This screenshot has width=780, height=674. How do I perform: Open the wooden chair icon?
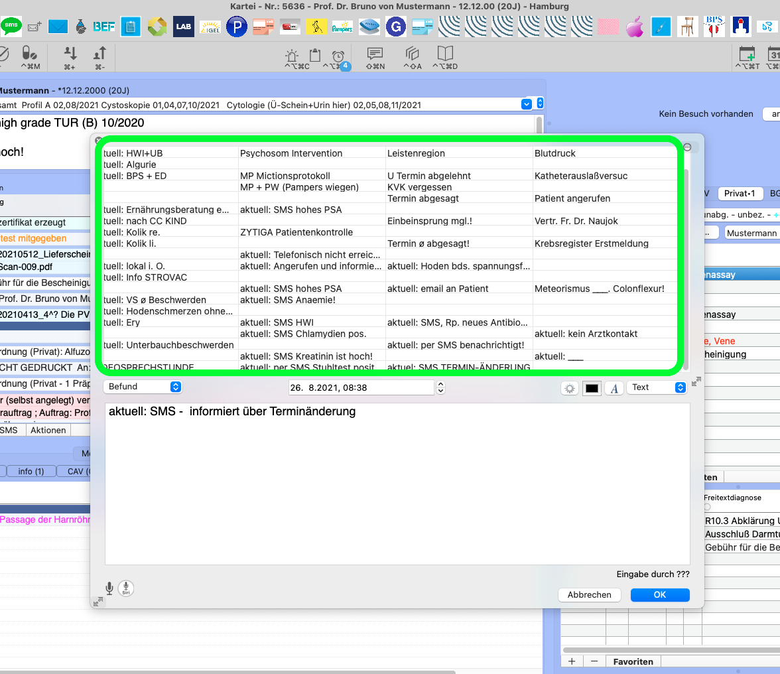(x=687, y=27)
